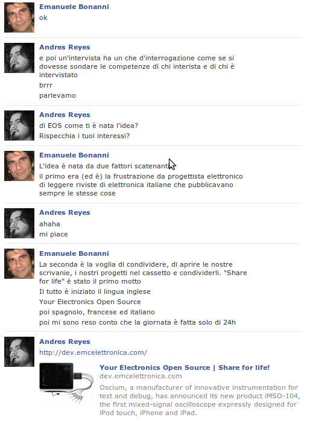Click the dev.emcelettronica.com domain text in the preview
This screenshot has height=423, width=310.
click(x=141, y=376)
